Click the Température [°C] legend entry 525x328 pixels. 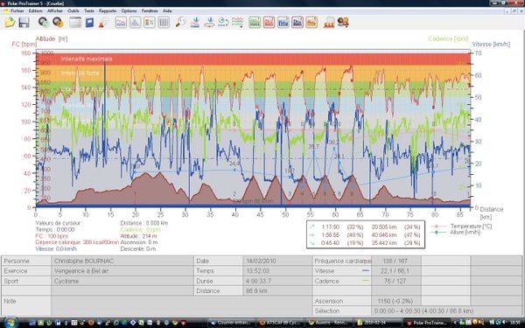click(461, 227)
